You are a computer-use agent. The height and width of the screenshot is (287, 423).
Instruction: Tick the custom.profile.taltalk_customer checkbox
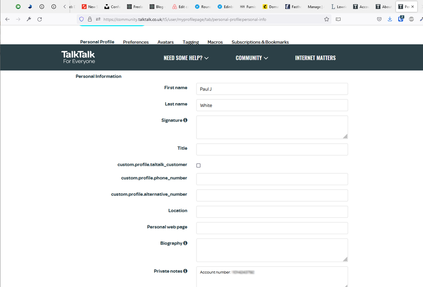(x=199, y=165)
